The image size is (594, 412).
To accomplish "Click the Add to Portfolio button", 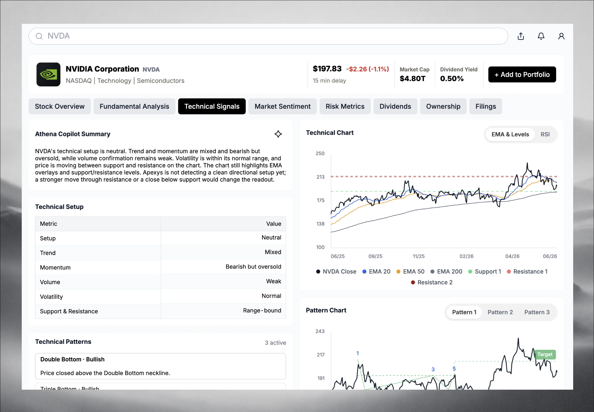I will (522, 74).
